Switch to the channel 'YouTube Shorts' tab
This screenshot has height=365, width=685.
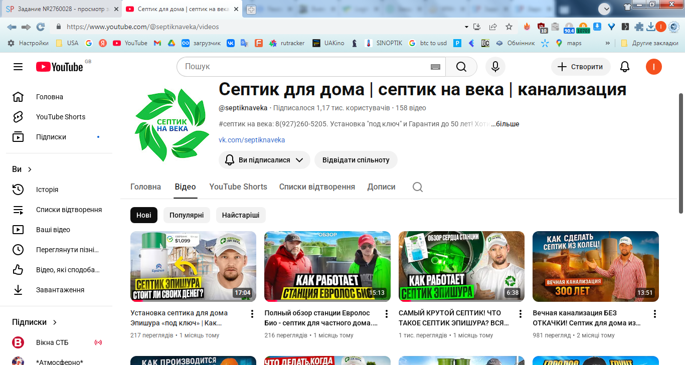click(x=238, y=187)
